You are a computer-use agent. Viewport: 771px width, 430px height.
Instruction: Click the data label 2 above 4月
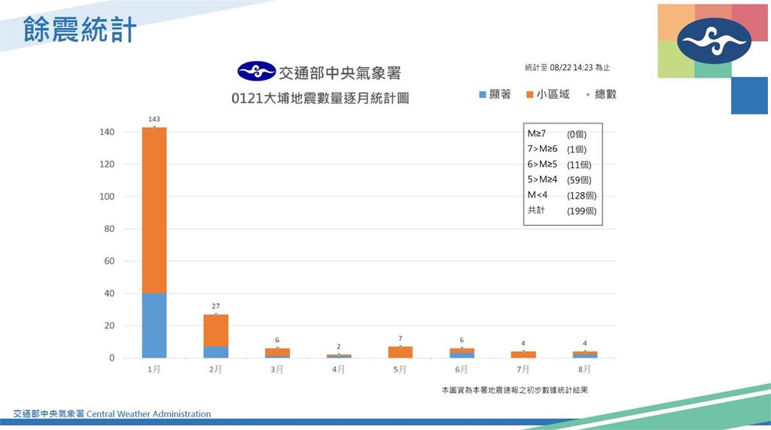tap(339, 346)
